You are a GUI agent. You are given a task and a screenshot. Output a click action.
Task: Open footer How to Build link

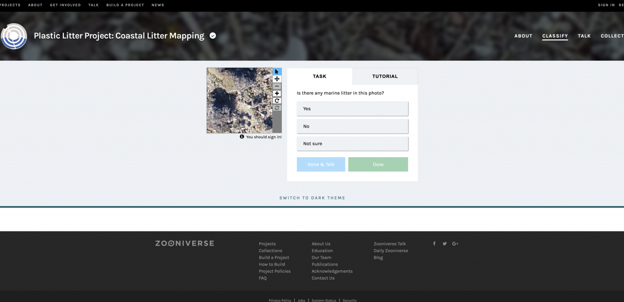pos(272,264)
